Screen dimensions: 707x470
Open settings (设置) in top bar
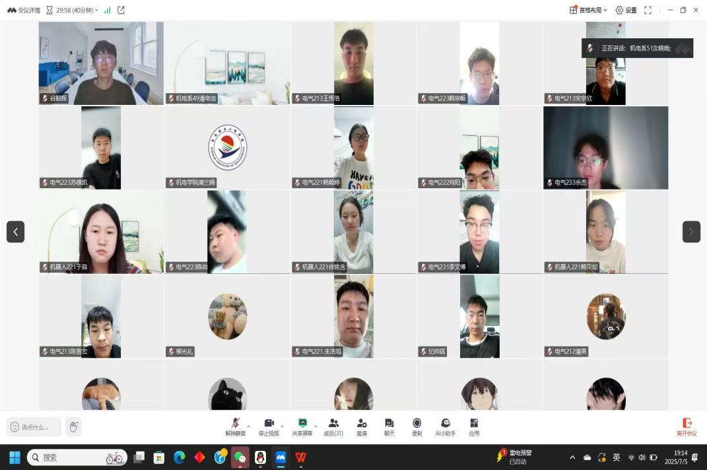tap(626, 10)
